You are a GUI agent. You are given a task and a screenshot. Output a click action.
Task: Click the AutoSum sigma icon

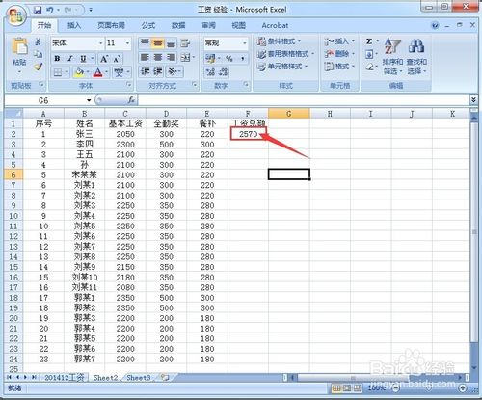click(369, 41)
